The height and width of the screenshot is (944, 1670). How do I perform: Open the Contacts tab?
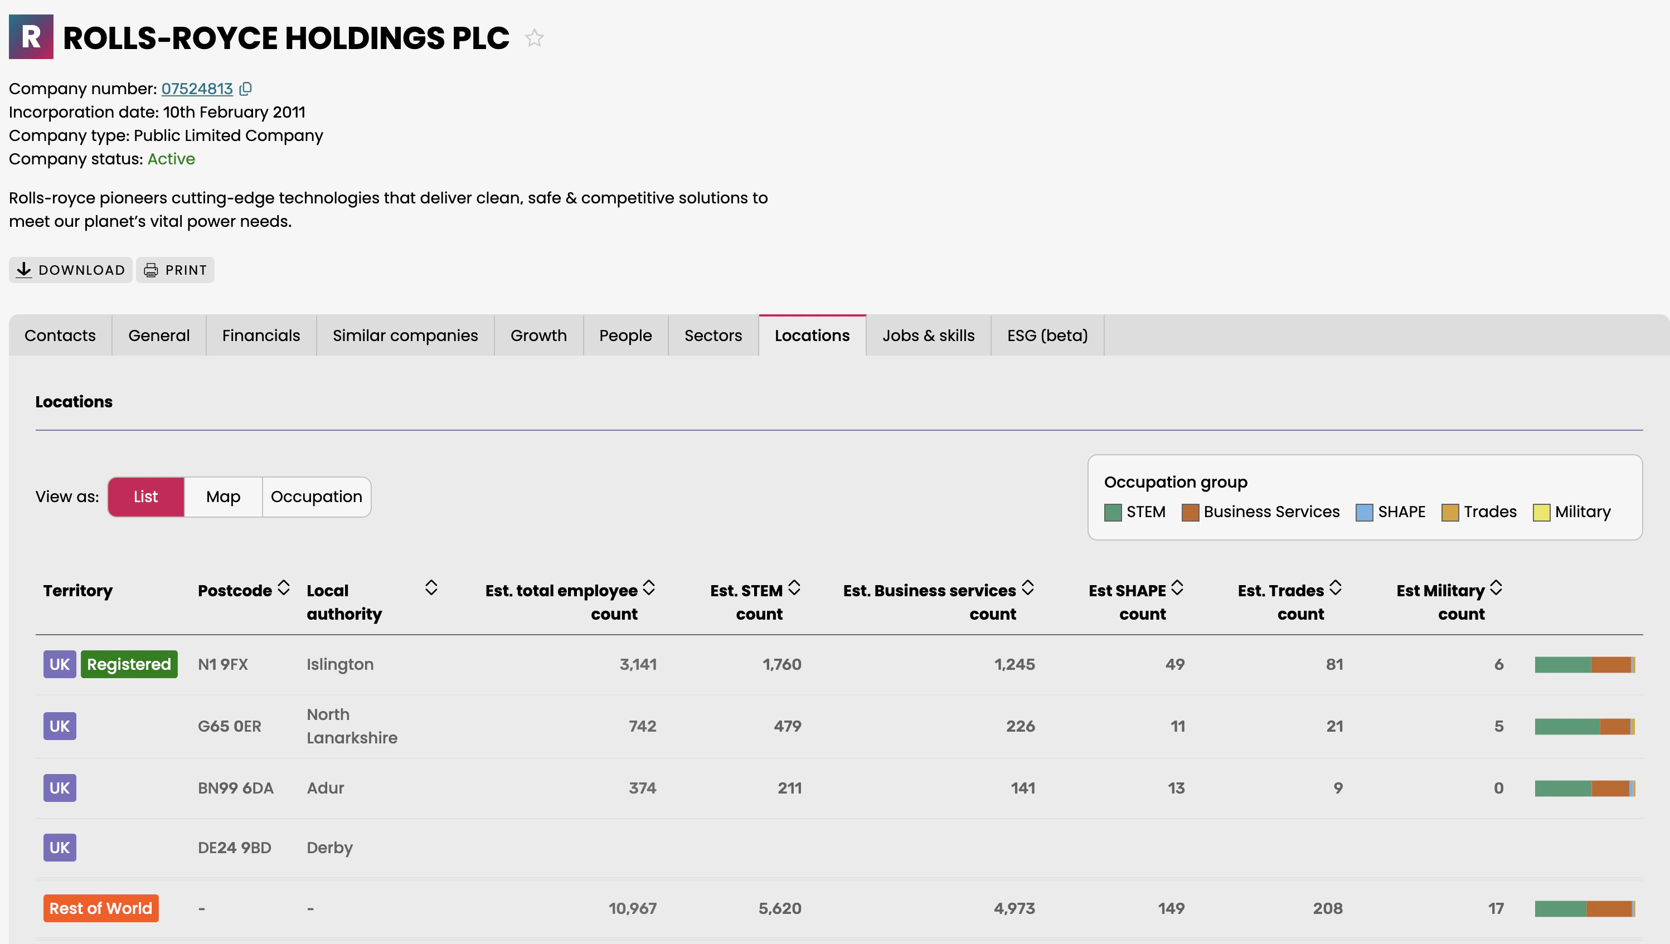tap(60, 335)
